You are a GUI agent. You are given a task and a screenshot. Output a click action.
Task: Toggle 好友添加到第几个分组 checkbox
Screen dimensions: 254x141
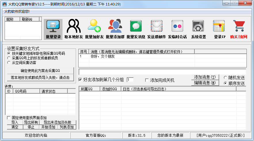80,80
